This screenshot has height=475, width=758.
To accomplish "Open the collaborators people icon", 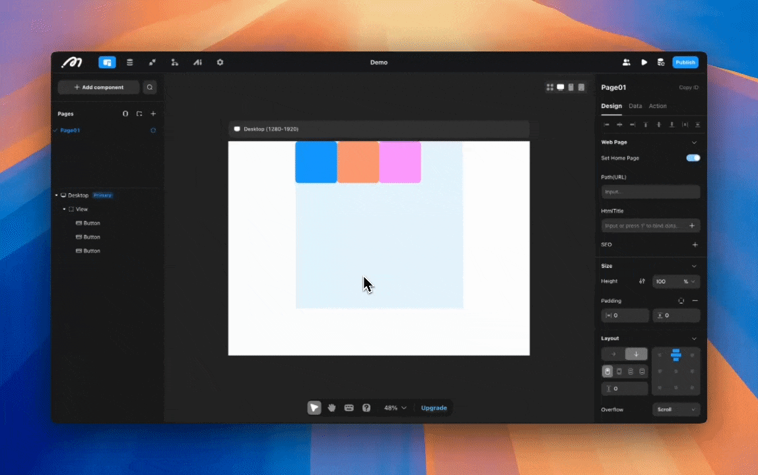I will point(626,62).
